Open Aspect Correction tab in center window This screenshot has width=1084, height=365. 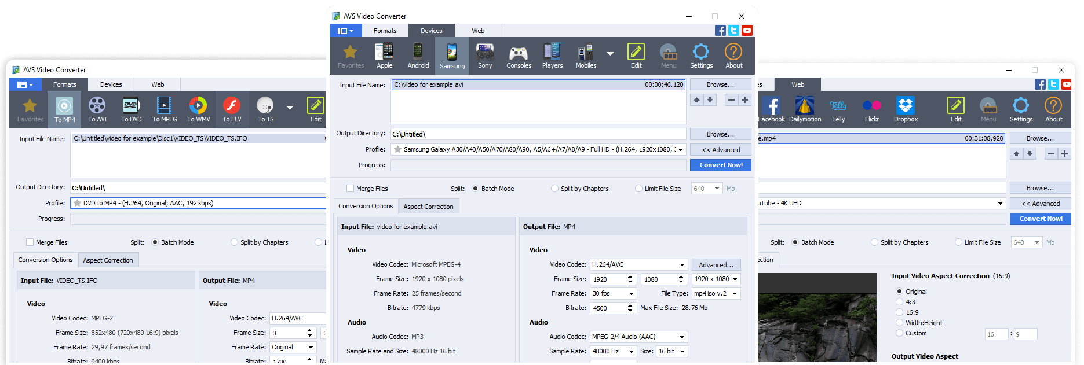(428, 207)
